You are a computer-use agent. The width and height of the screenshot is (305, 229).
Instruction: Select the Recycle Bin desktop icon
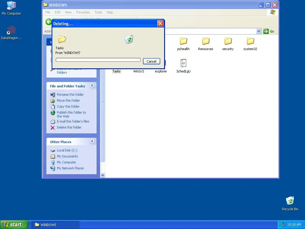click(x=290, y=203)
